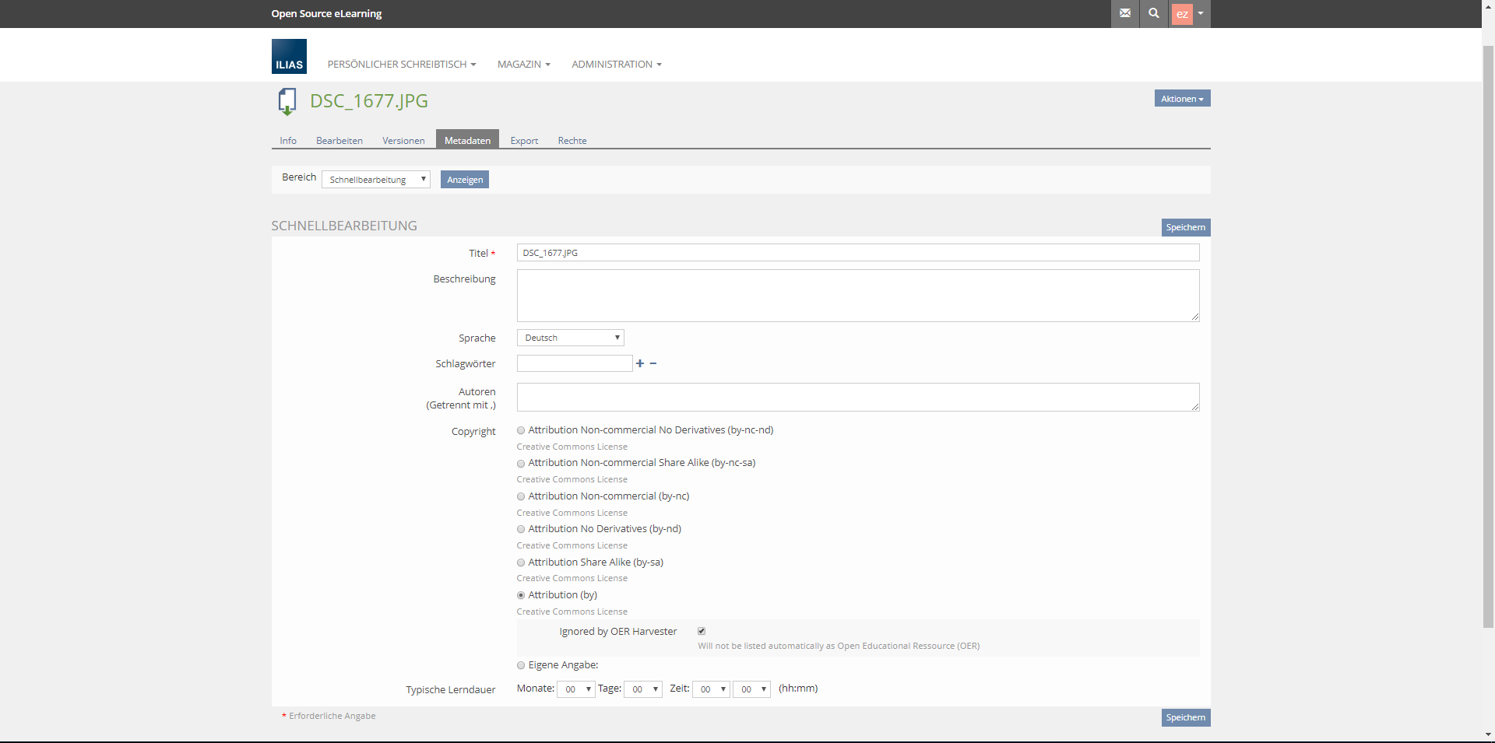Add a keyword with plus icon

click(640, 363)
